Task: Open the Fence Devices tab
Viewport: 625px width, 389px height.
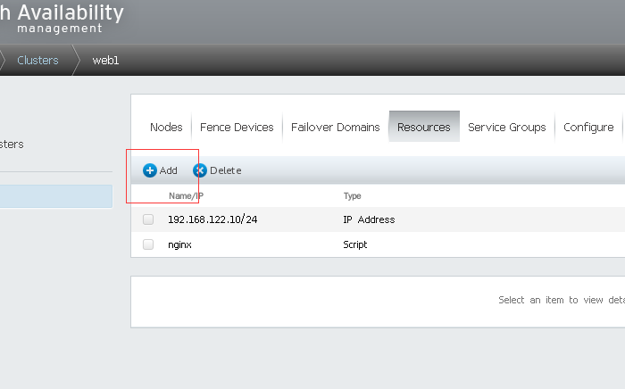Action: pos(237,128)
